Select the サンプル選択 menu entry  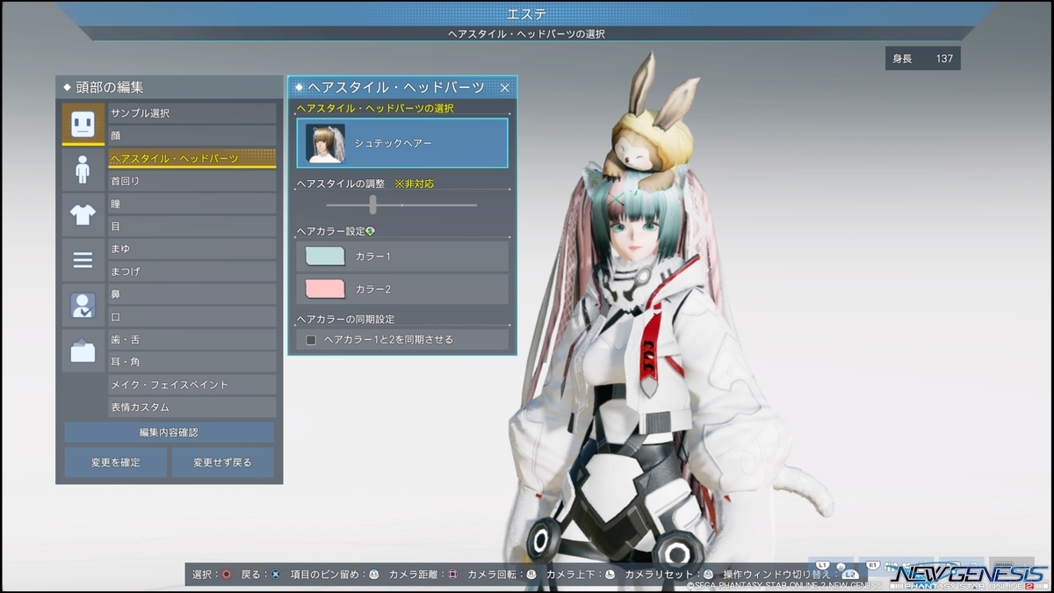[191, 113]
